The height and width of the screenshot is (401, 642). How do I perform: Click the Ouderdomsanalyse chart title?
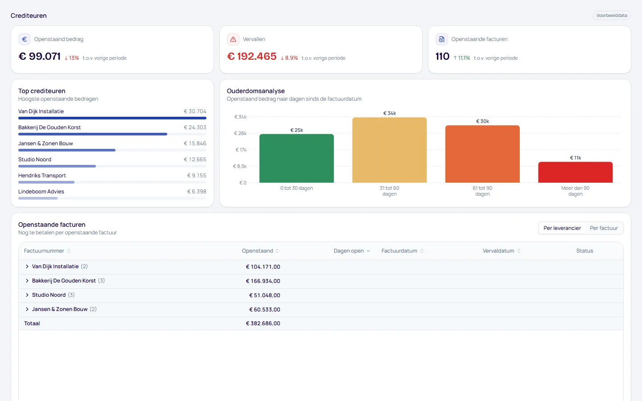[256, 91]
